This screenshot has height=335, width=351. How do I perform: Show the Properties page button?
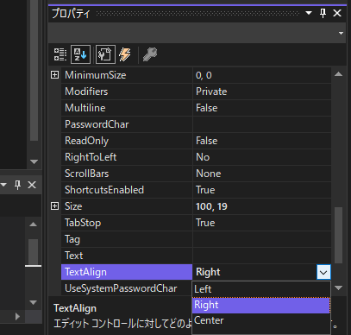click(x=105, y=54)
